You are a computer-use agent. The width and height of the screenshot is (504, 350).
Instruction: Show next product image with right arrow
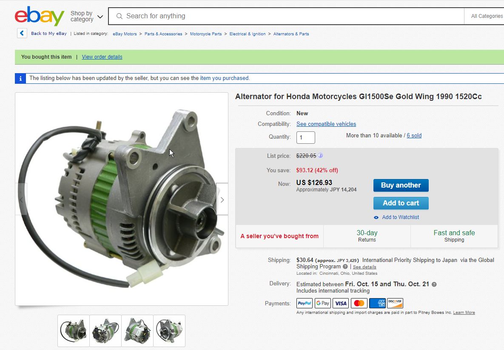click(x=222, y=199)
